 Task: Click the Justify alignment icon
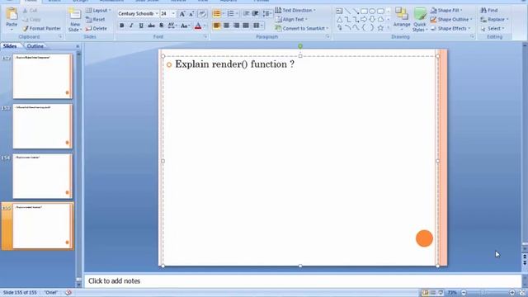[x=246, y=26]
